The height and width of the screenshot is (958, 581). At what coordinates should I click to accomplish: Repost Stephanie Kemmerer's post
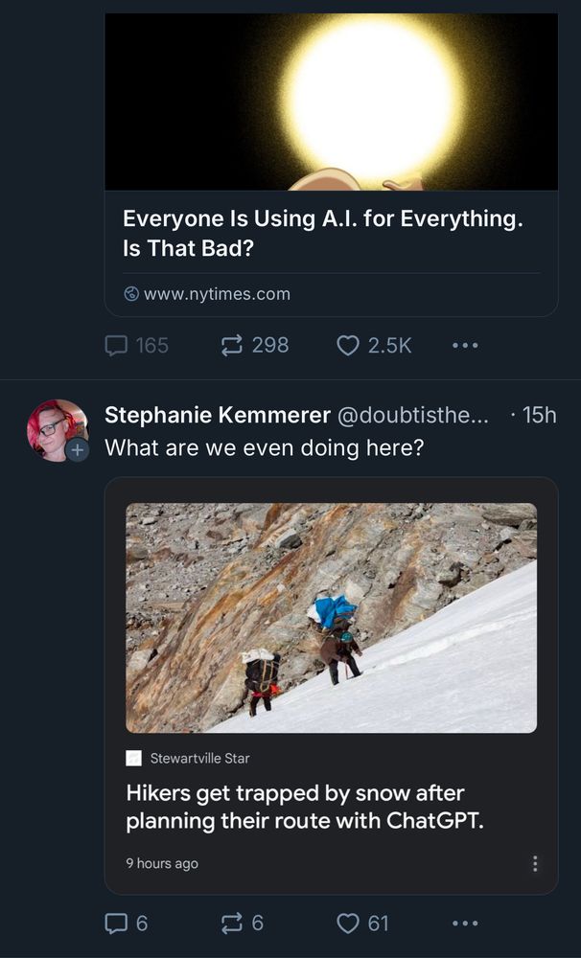(x=232, y=923)
